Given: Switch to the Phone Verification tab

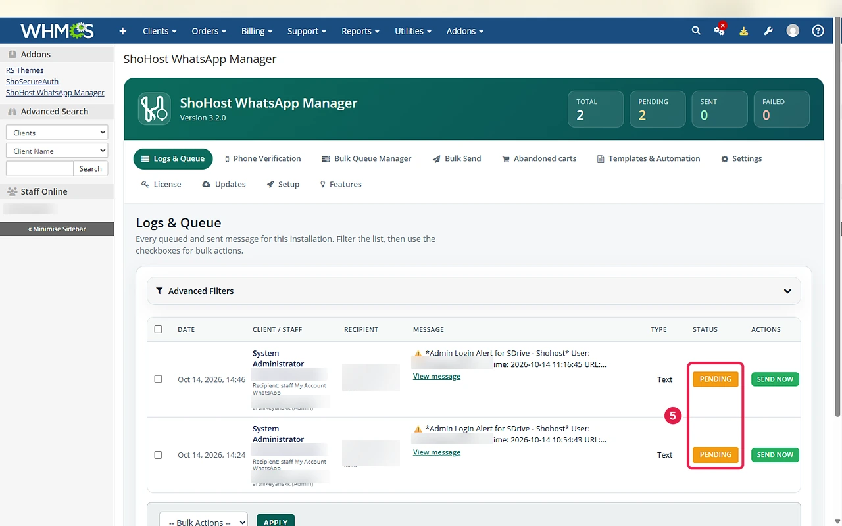Looking at the screenshot, I should 262,158.
